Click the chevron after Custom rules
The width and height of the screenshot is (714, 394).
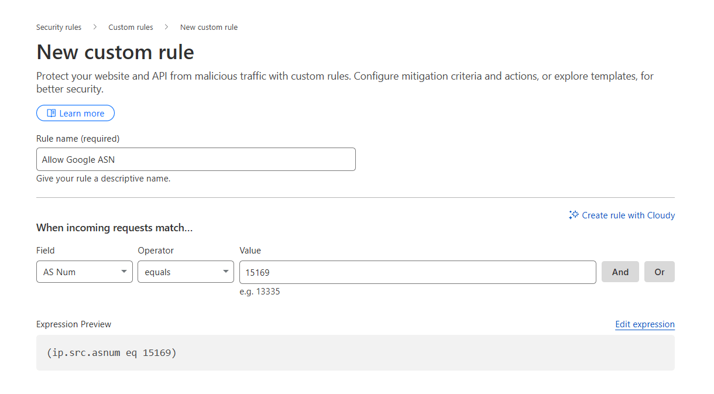[x=166, y=27]
